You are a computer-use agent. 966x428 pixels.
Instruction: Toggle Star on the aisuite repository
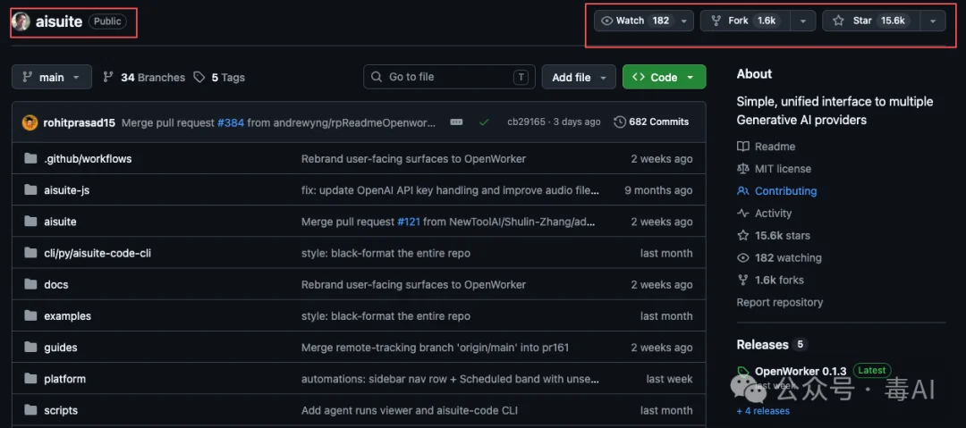(871, 21)
